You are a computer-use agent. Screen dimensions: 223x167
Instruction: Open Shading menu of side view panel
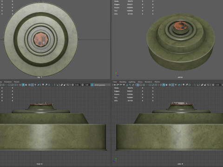pos(123,82)
